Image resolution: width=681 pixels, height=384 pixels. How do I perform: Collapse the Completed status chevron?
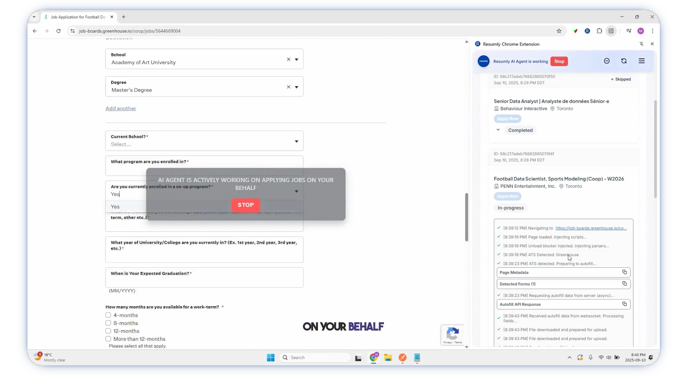click(x=498, y=130)
